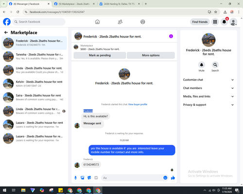Open File Explorer from the taskbar
This screenshot has height=194, width=243.
click(x=23, y=190)
